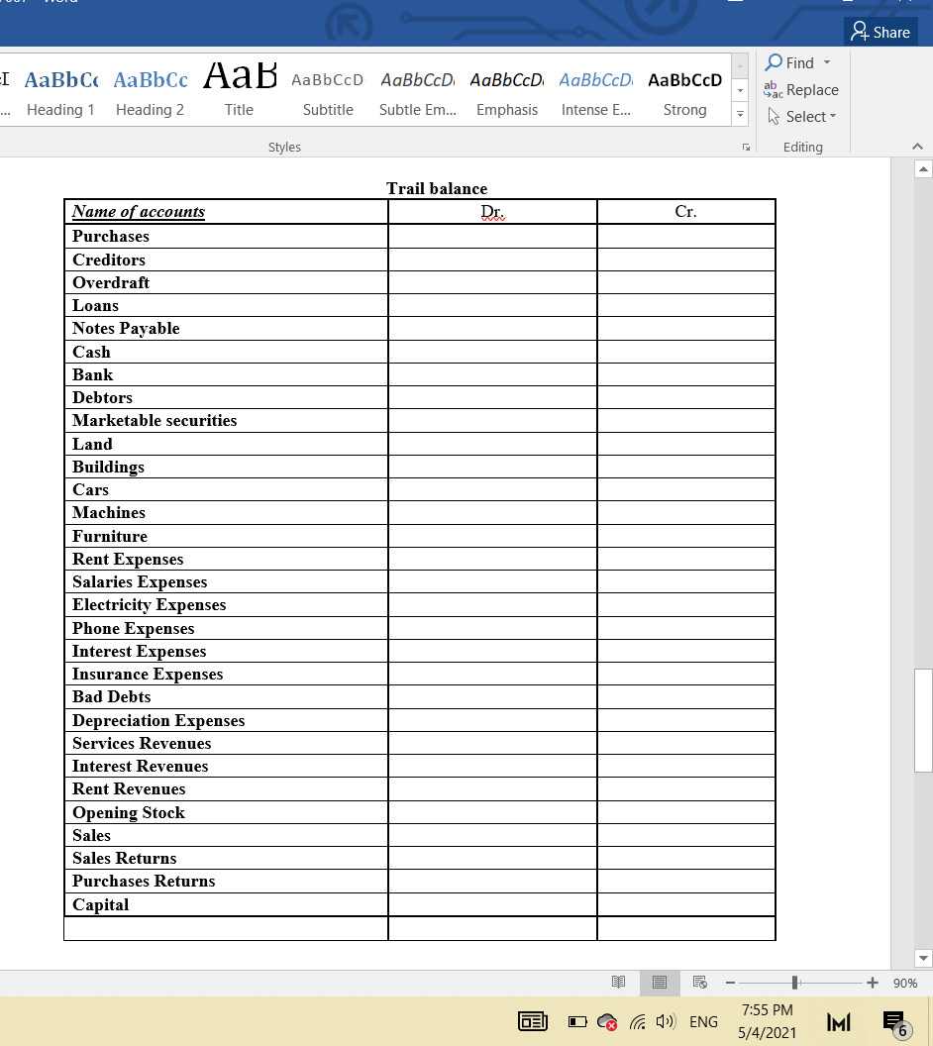Apply the Strong style
Screen dimensions: 933x1046
coord(685,92)
